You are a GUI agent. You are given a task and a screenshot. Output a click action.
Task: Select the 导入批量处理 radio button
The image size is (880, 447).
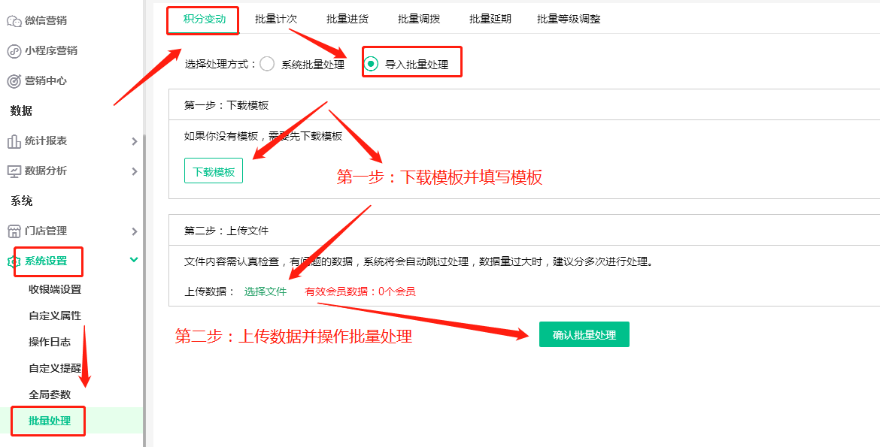pyautogui.click(x=370, y=64)
